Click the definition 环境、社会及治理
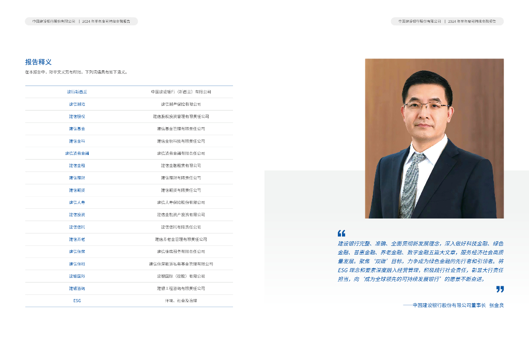 point(181,301)
